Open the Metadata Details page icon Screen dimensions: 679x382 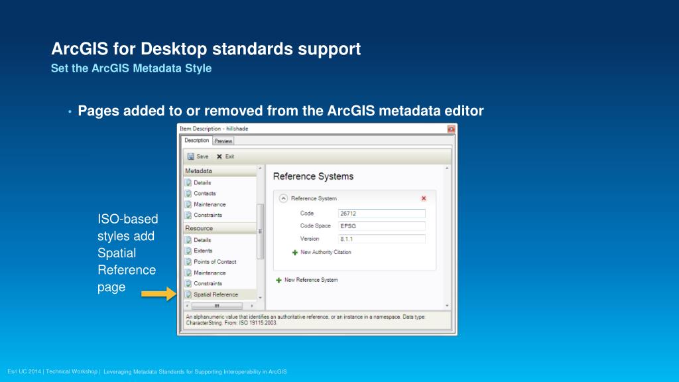click(188, 182)
